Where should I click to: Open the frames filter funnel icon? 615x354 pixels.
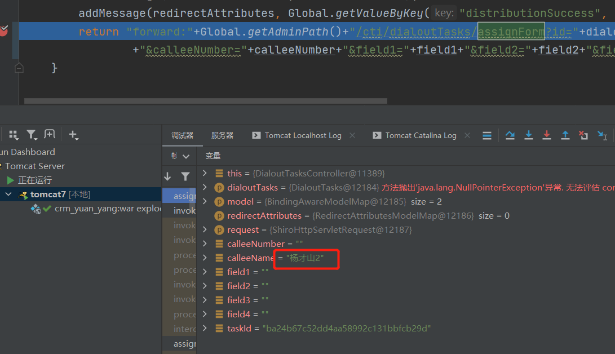[185, 175]
